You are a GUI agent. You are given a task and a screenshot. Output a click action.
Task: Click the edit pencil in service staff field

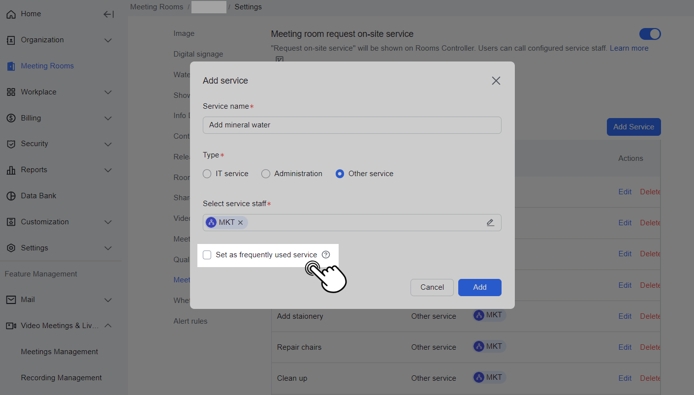(490, 222)
